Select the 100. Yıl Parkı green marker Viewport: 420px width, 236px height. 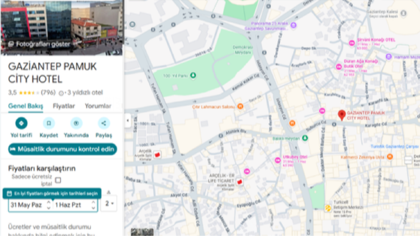[193, 76]
